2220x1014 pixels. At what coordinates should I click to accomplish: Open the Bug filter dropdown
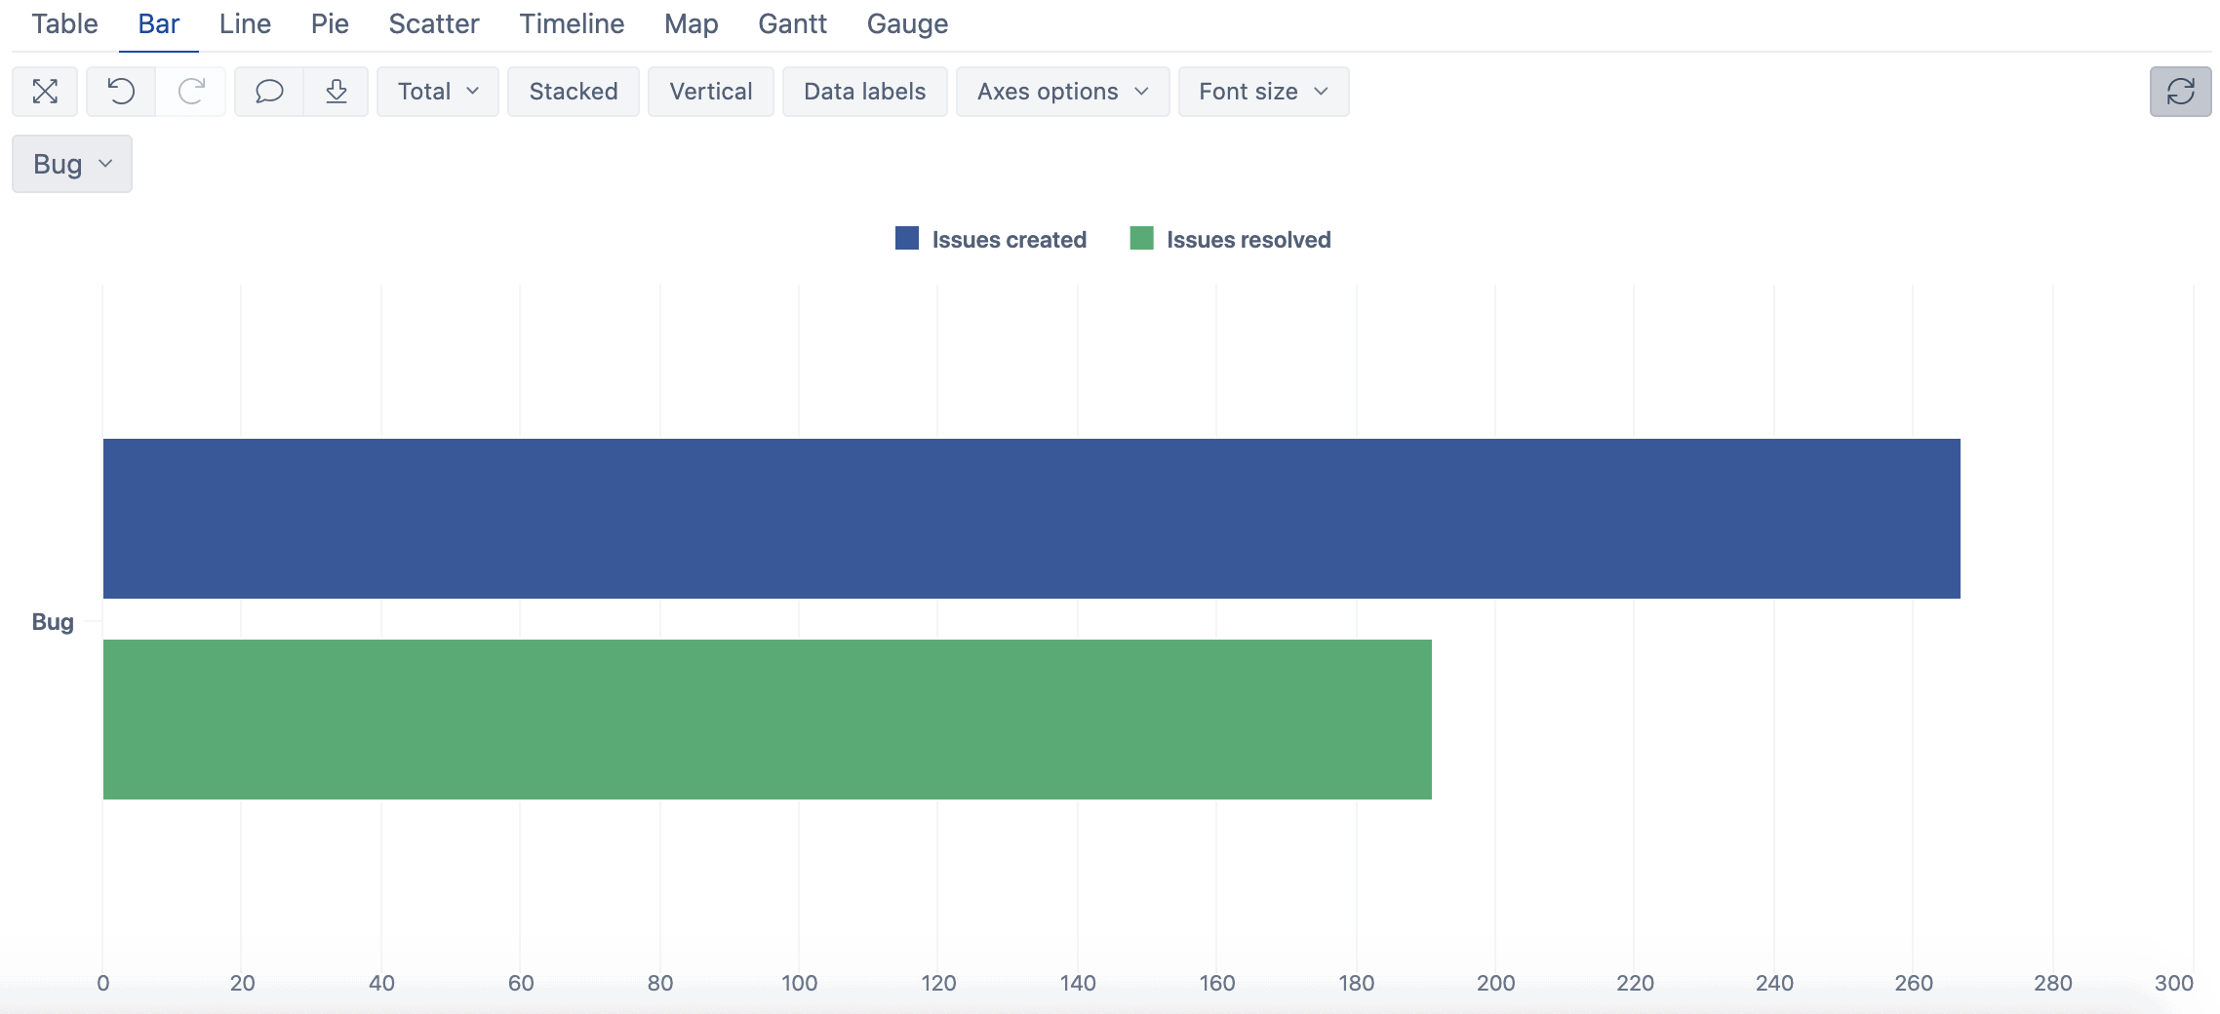pyautogui.click(x=71, y=163)
